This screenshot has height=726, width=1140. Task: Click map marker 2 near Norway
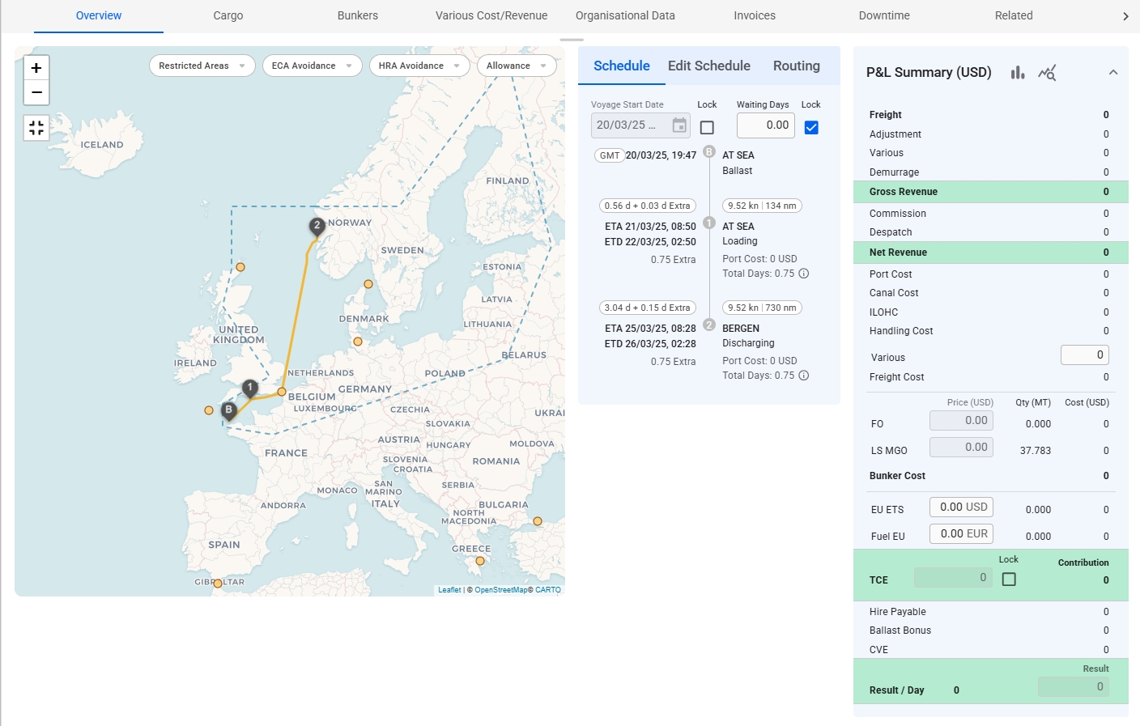317,226
